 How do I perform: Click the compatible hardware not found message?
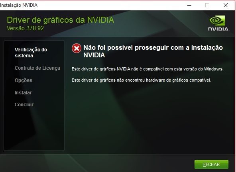click(x=141, y=80)
